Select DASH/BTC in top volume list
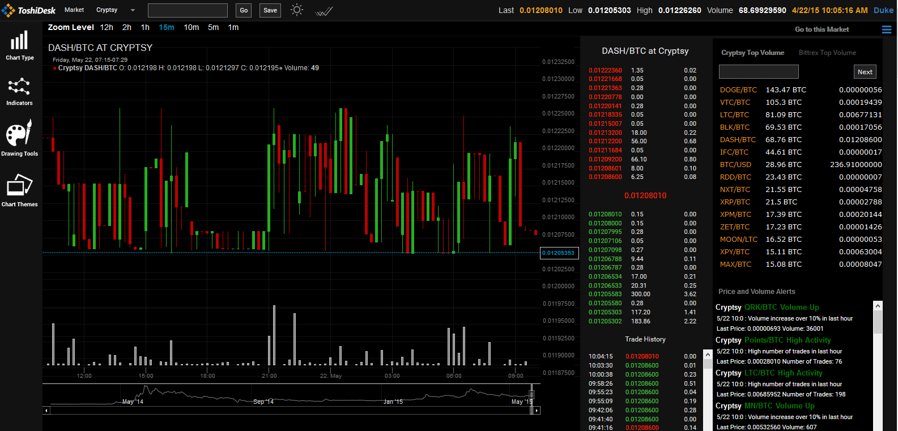 pos(738,140)
